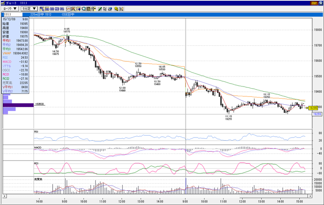
Task: Click the first chart layout toolbar icon
Action: (x=42, y=9)
